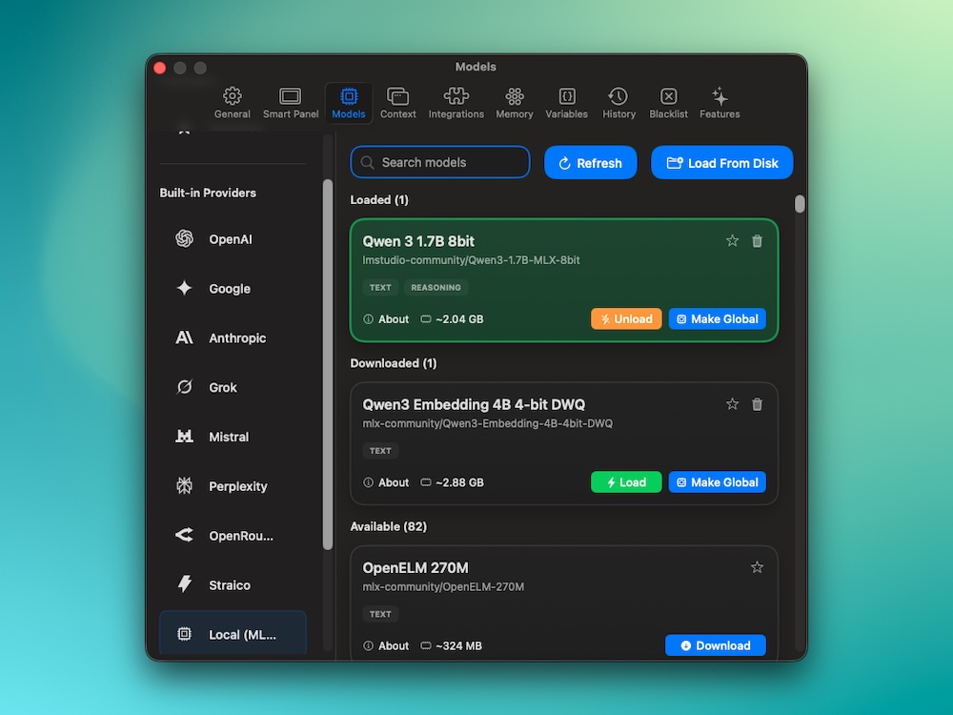953x715 pixels.
Task: Star the OpenELM 270M model
Action: [x=757, y=567]
